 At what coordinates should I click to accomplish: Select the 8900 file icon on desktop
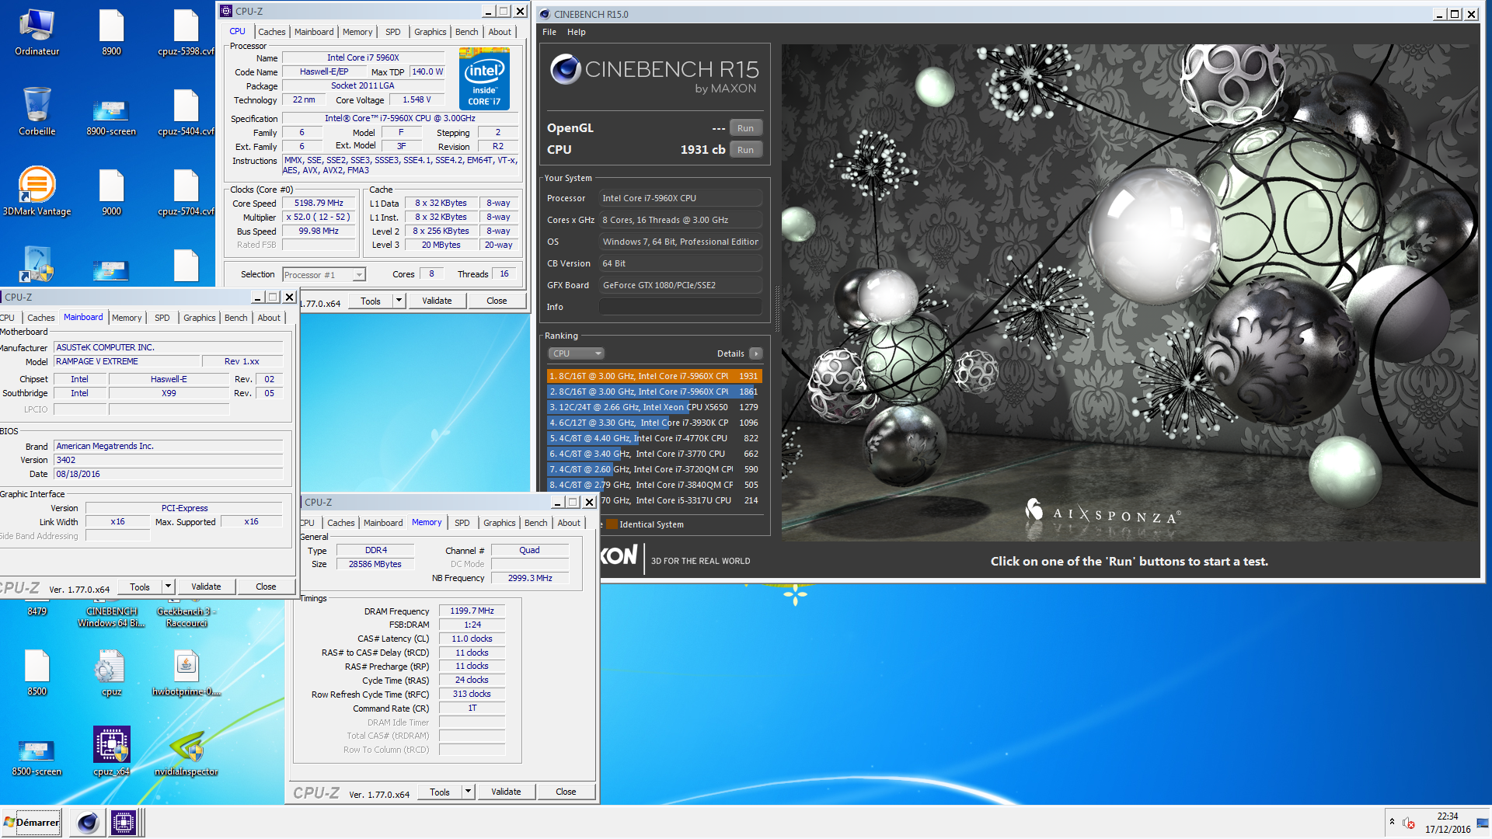coord(111,33)
